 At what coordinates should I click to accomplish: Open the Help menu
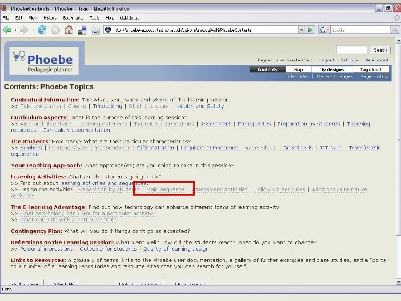[110, 18]
